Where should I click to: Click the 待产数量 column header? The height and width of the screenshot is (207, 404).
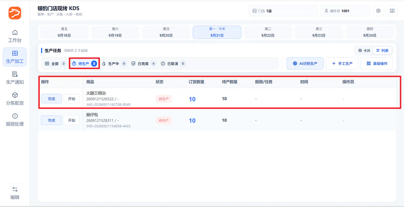pyautogui.click(x=229, y=82)
